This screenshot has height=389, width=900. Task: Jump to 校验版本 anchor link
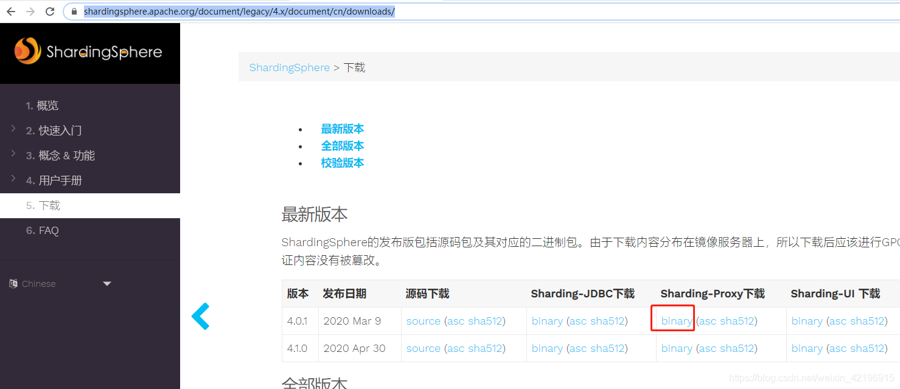click(x=343, y=163)
